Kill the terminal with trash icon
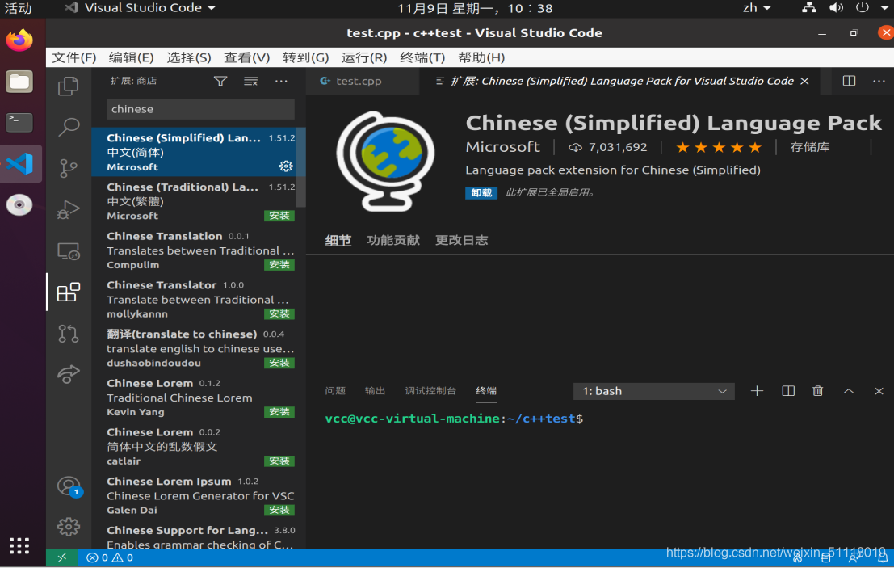The image size is (894, 568). (817, 390)
